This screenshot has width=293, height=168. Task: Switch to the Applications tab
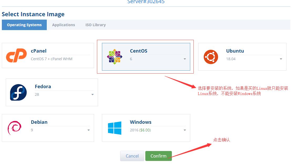63,25
